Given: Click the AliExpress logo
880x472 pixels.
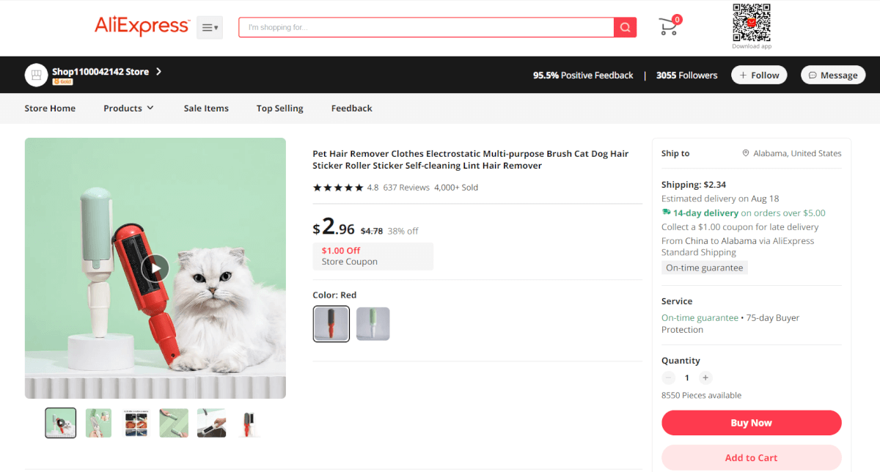Looking at the screenshot, I should 142,26.
